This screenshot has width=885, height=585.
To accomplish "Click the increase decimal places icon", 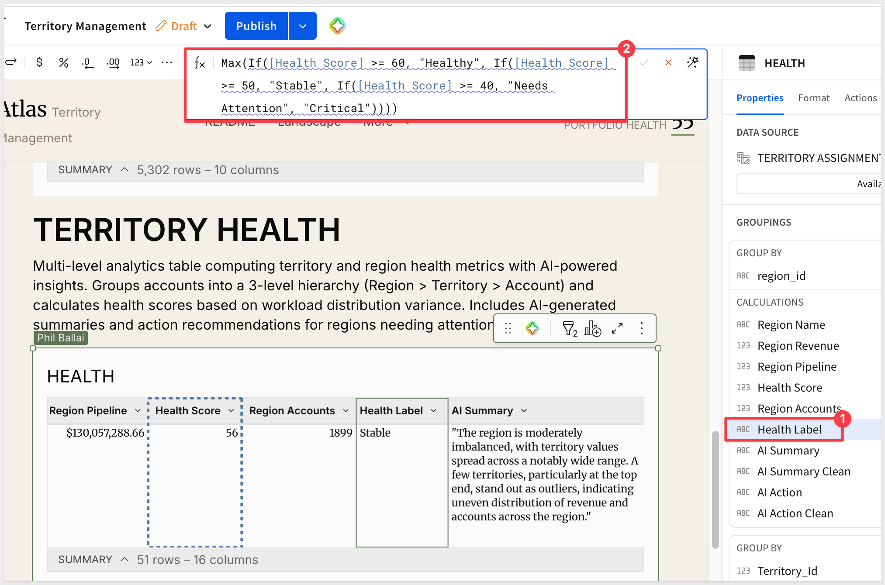I will tap(113, 63).
